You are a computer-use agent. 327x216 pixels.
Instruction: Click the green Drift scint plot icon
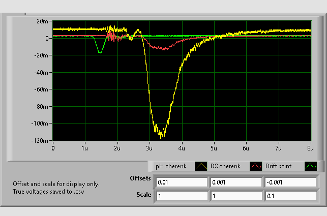[310, 166]
